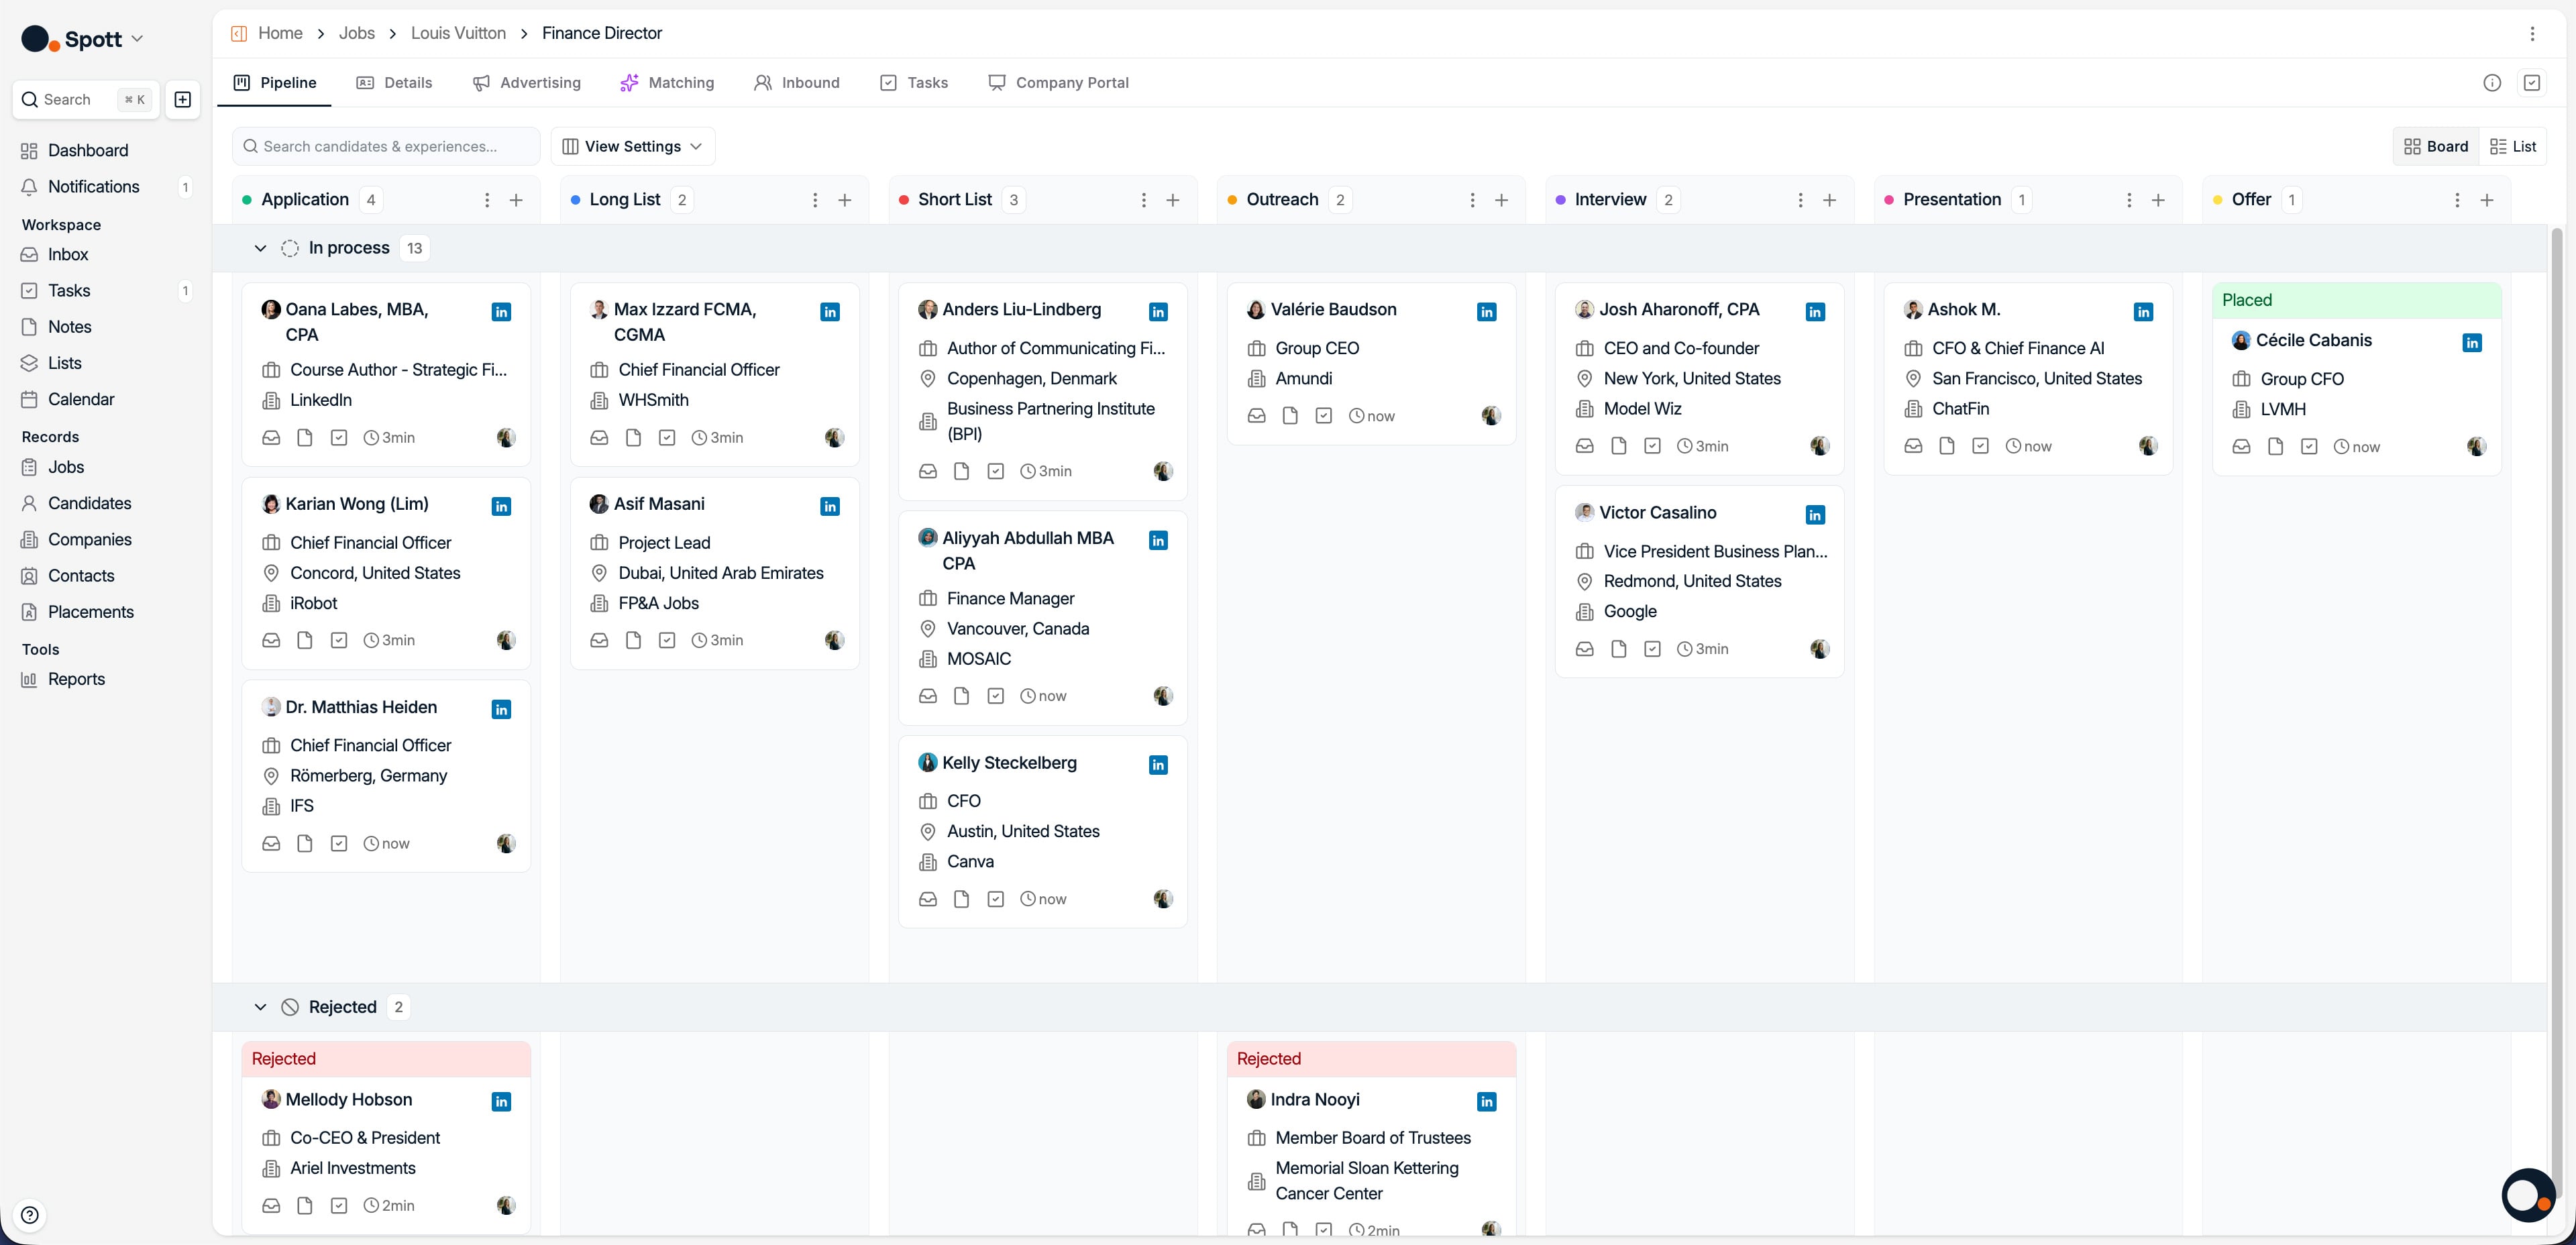Add candidate with plus icon in Short List column
This screenshot has height=1245, width=2576.
coord(1172,200)
